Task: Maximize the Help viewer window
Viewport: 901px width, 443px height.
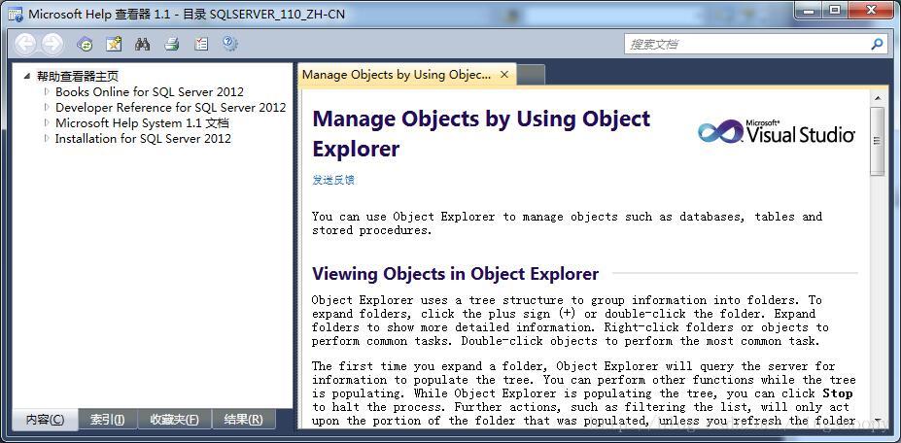Action: (835, 9)
